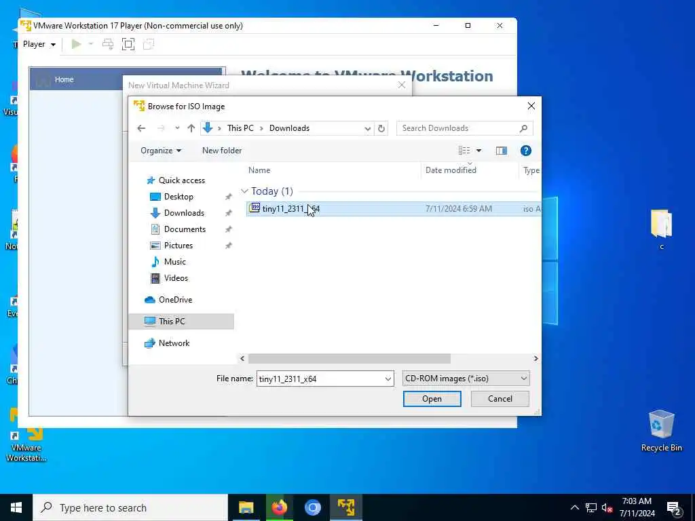
Task: Click VMware full screen mode icon
Action: pos(128,44)
